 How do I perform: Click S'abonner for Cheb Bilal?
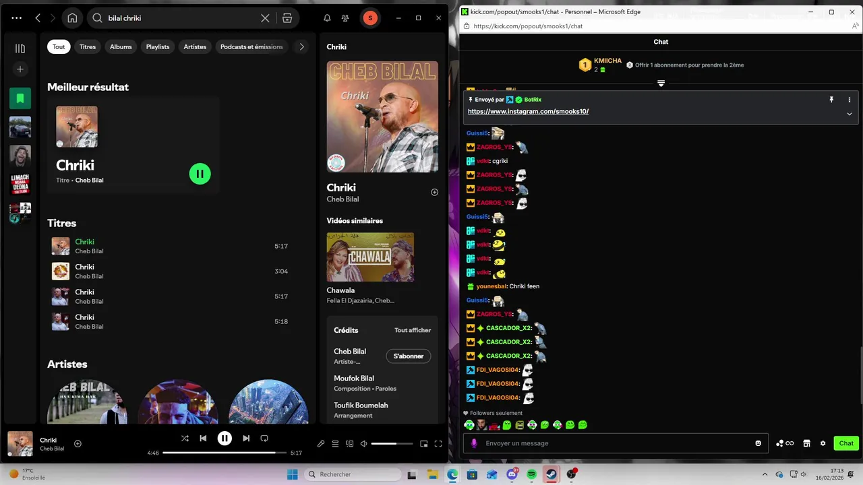pos(409,356)
